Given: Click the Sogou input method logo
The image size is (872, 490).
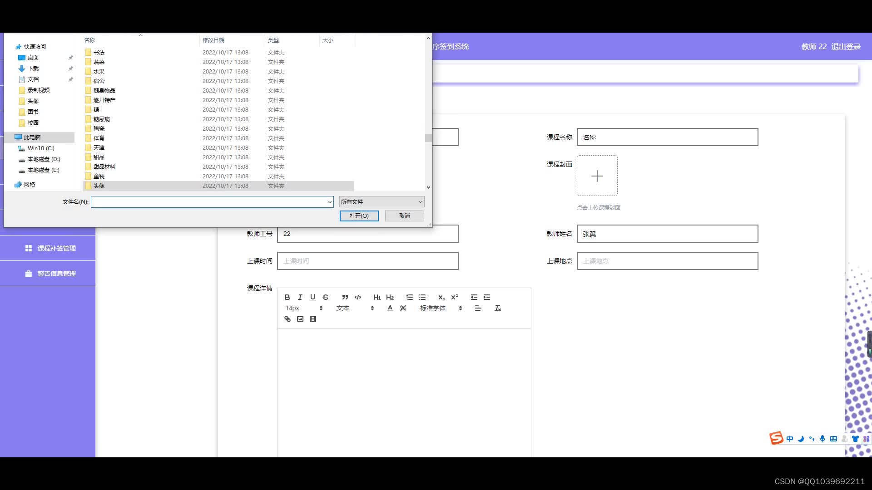Looking at the screenshot, I should [776, 438].
